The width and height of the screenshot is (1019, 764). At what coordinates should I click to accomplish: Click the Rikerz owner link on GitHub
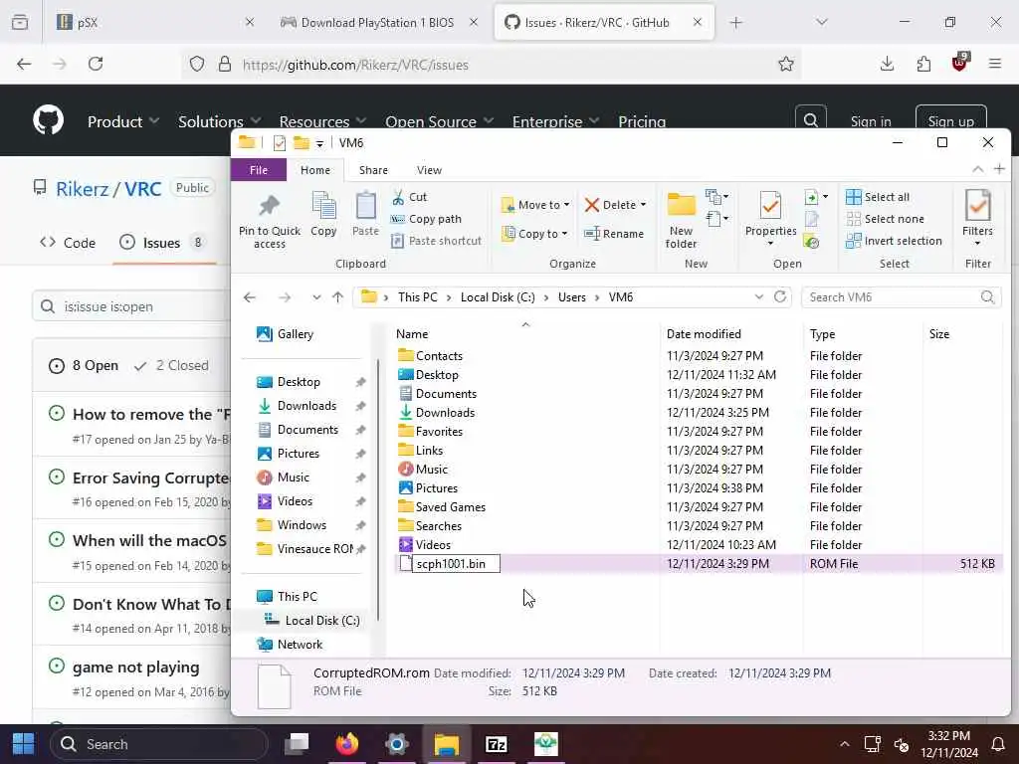(82, 189)
